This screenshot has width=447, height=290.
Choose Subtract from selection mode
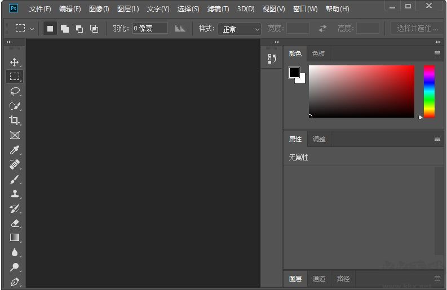79,29
